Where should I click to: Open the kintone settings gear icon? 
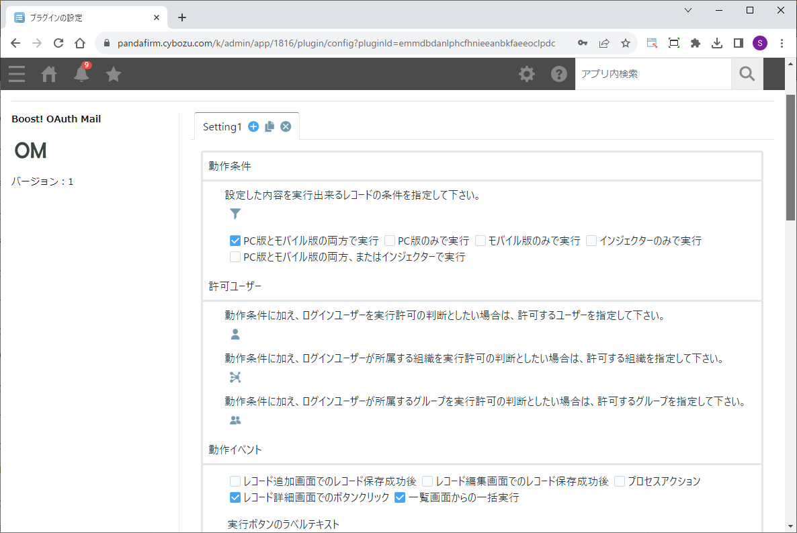click(527, 74)
